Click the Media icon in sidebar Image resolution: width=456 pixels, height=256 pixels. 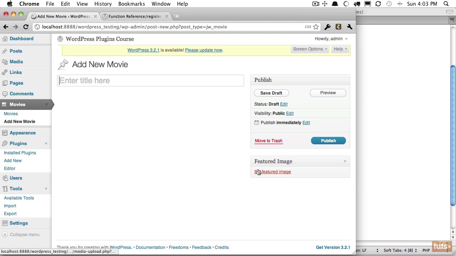pyautogui.click(x=4, y=62)
